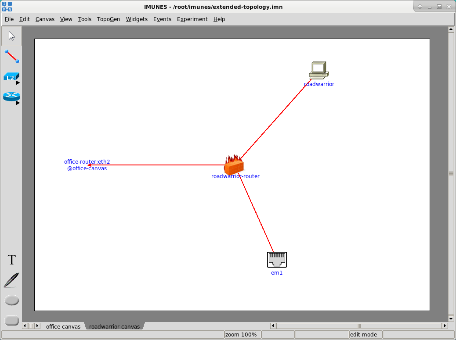Click the office-router:eth2 pseudo link label
The width and height of the screenshot is (456, 340).
coord(87,165)
